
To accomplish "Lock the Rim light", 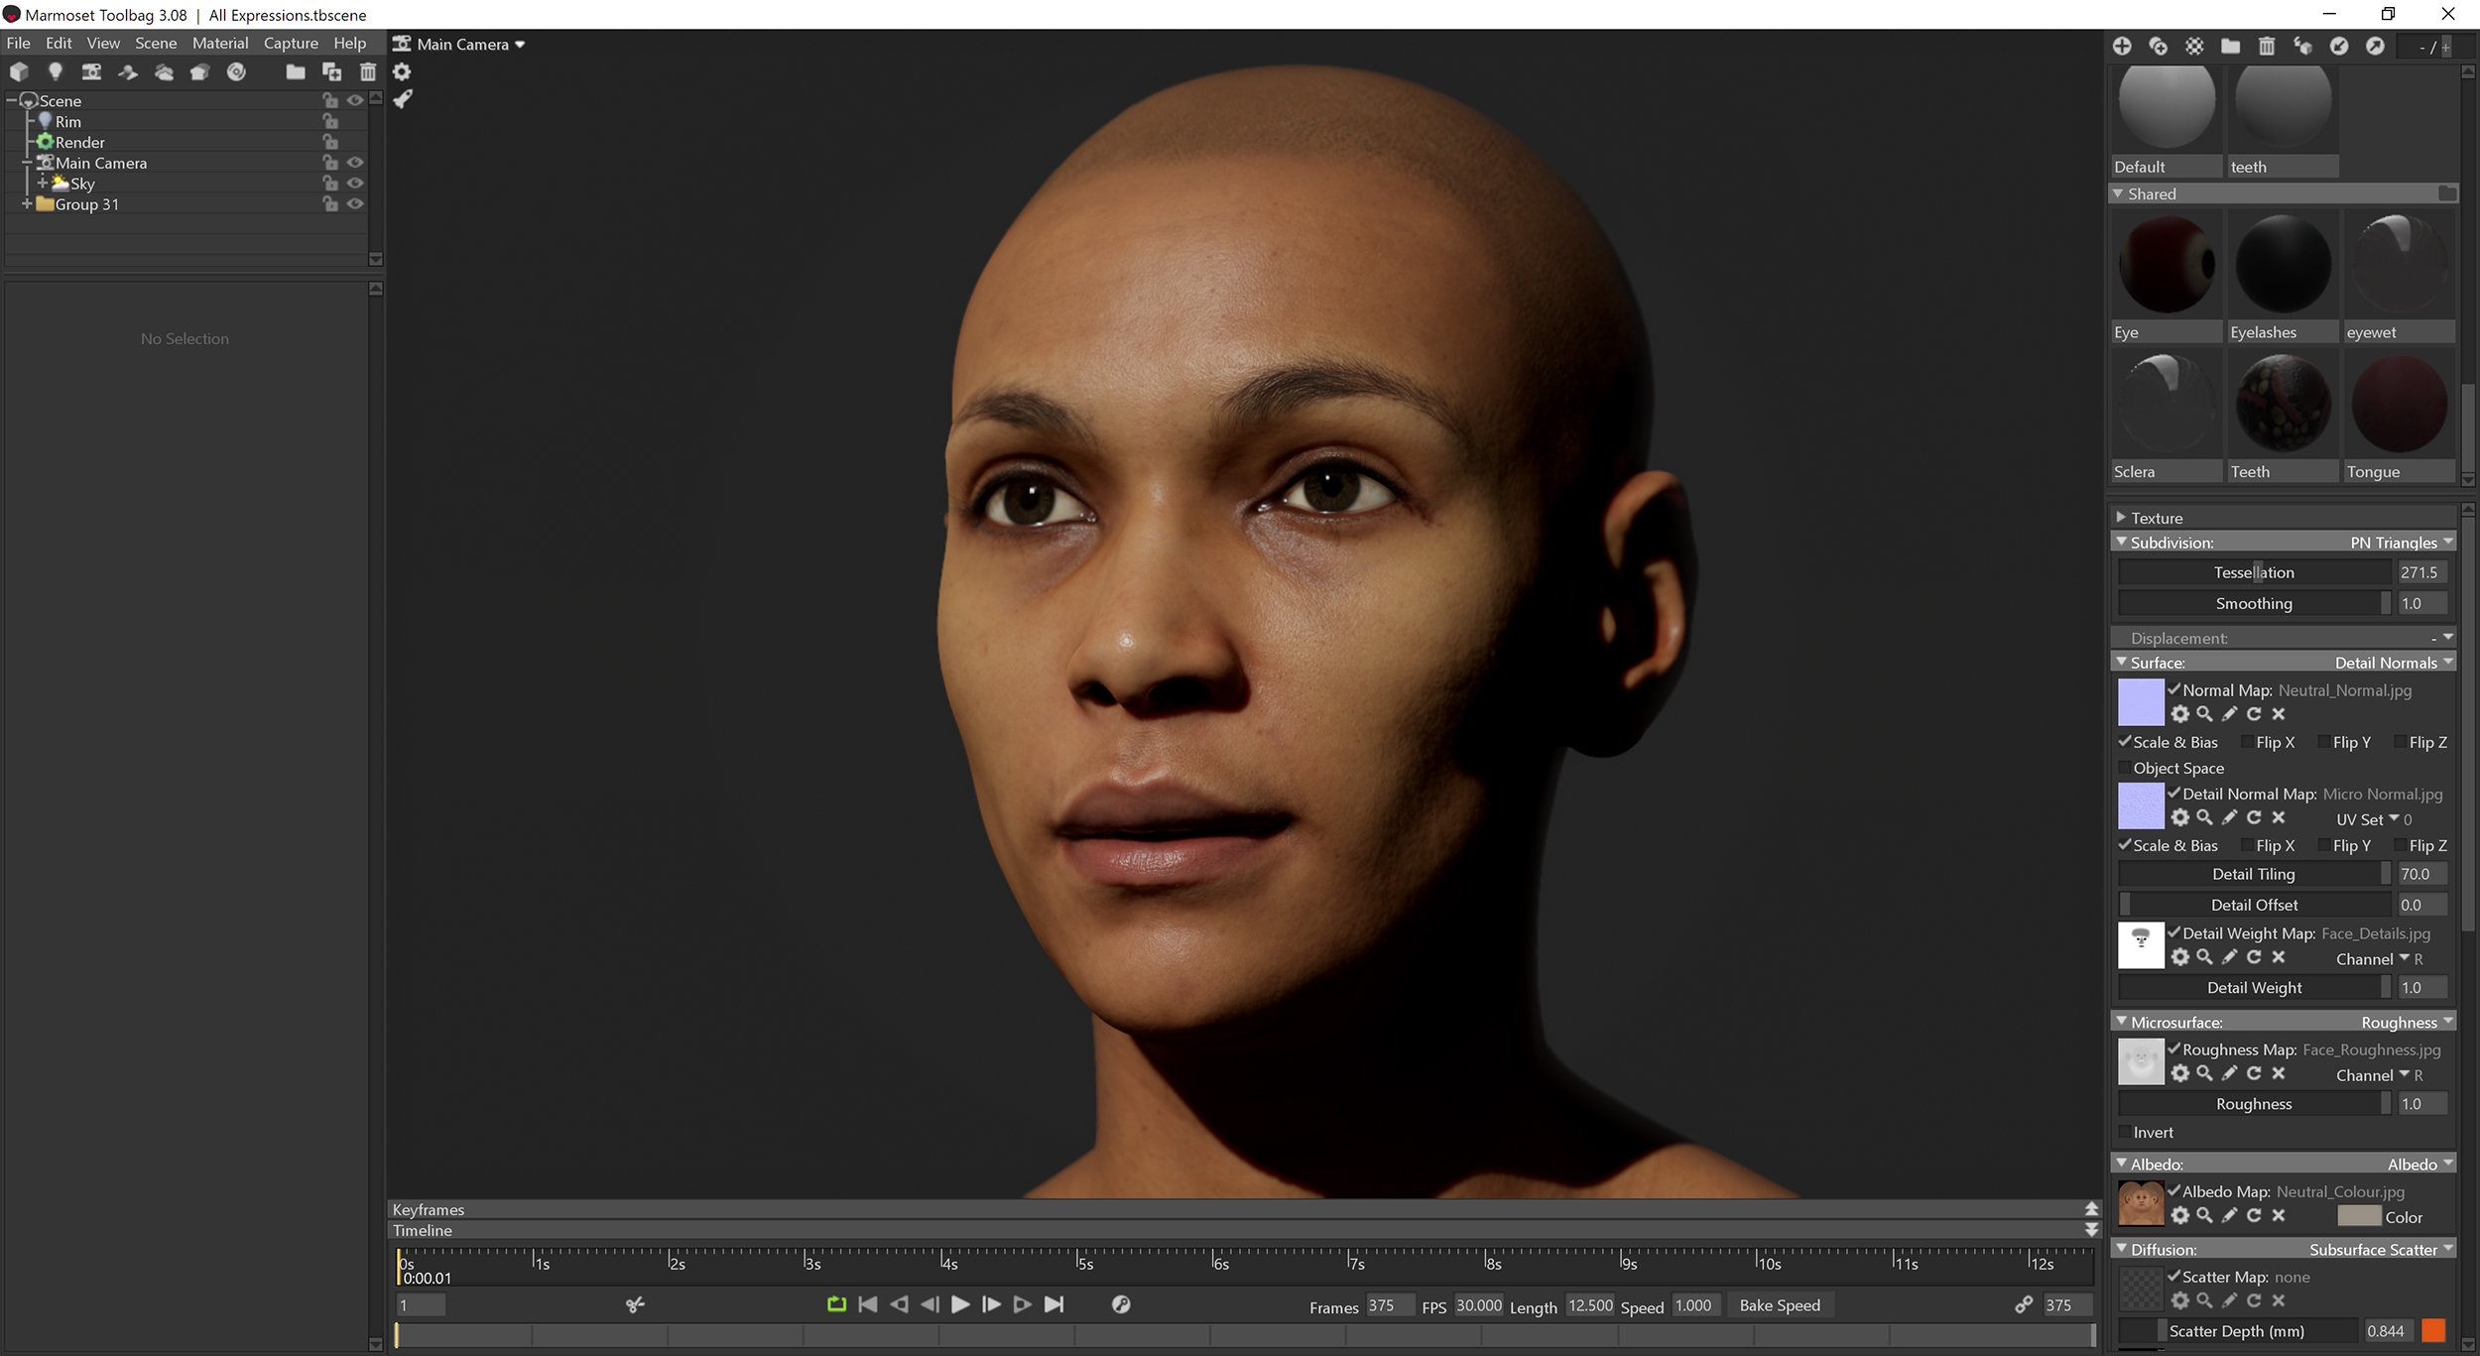I will click(x=330, y=121).
